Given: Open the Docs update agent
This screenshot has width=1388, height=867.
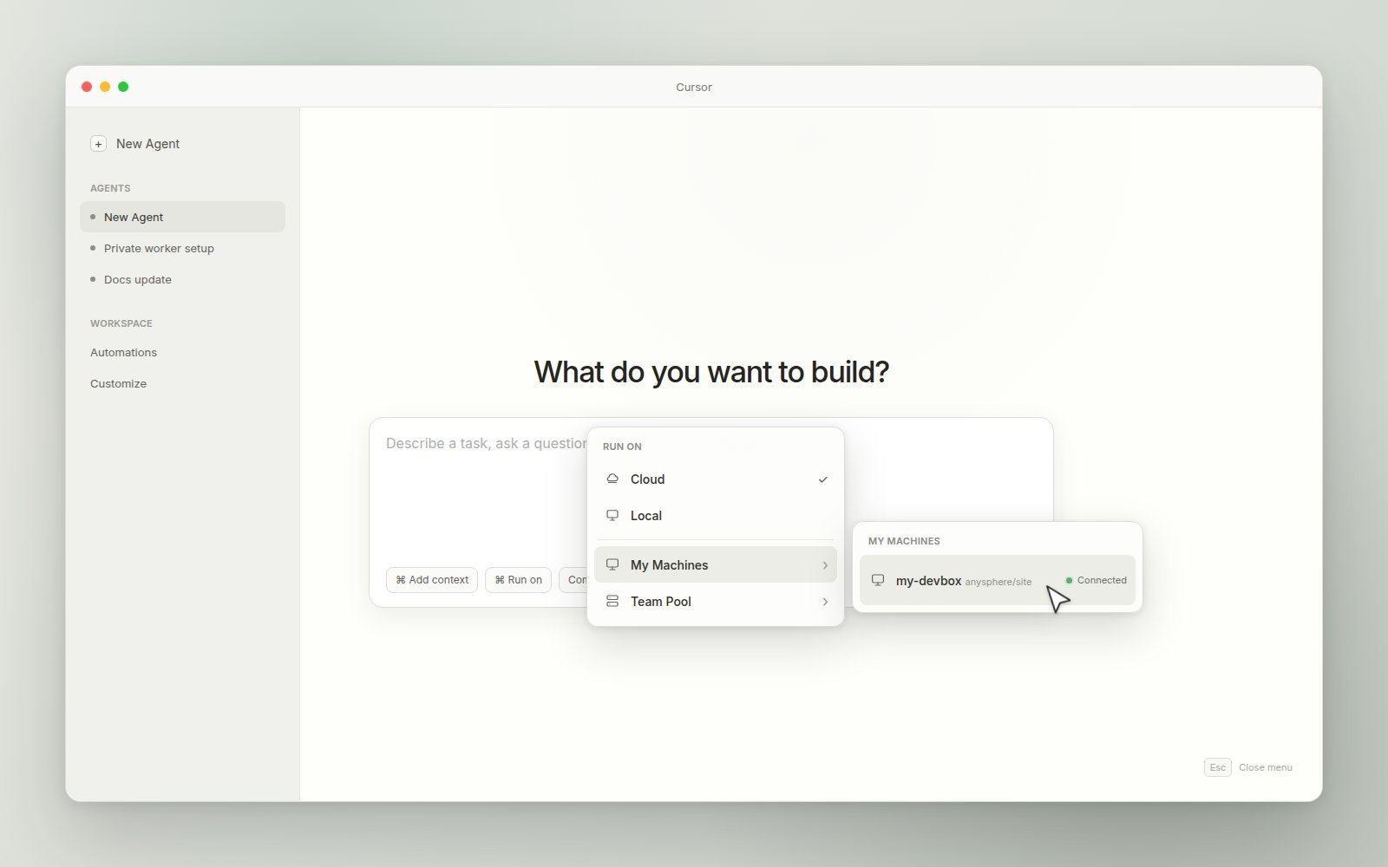Looking at the screenshot, I should click(182, 279).
